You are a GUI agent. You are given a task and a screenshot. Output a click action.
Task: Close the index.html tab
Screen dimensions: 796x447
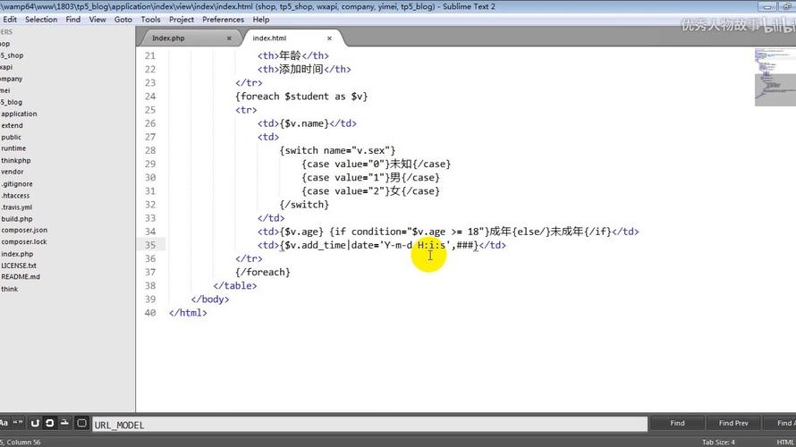click(x=329, y=38)
